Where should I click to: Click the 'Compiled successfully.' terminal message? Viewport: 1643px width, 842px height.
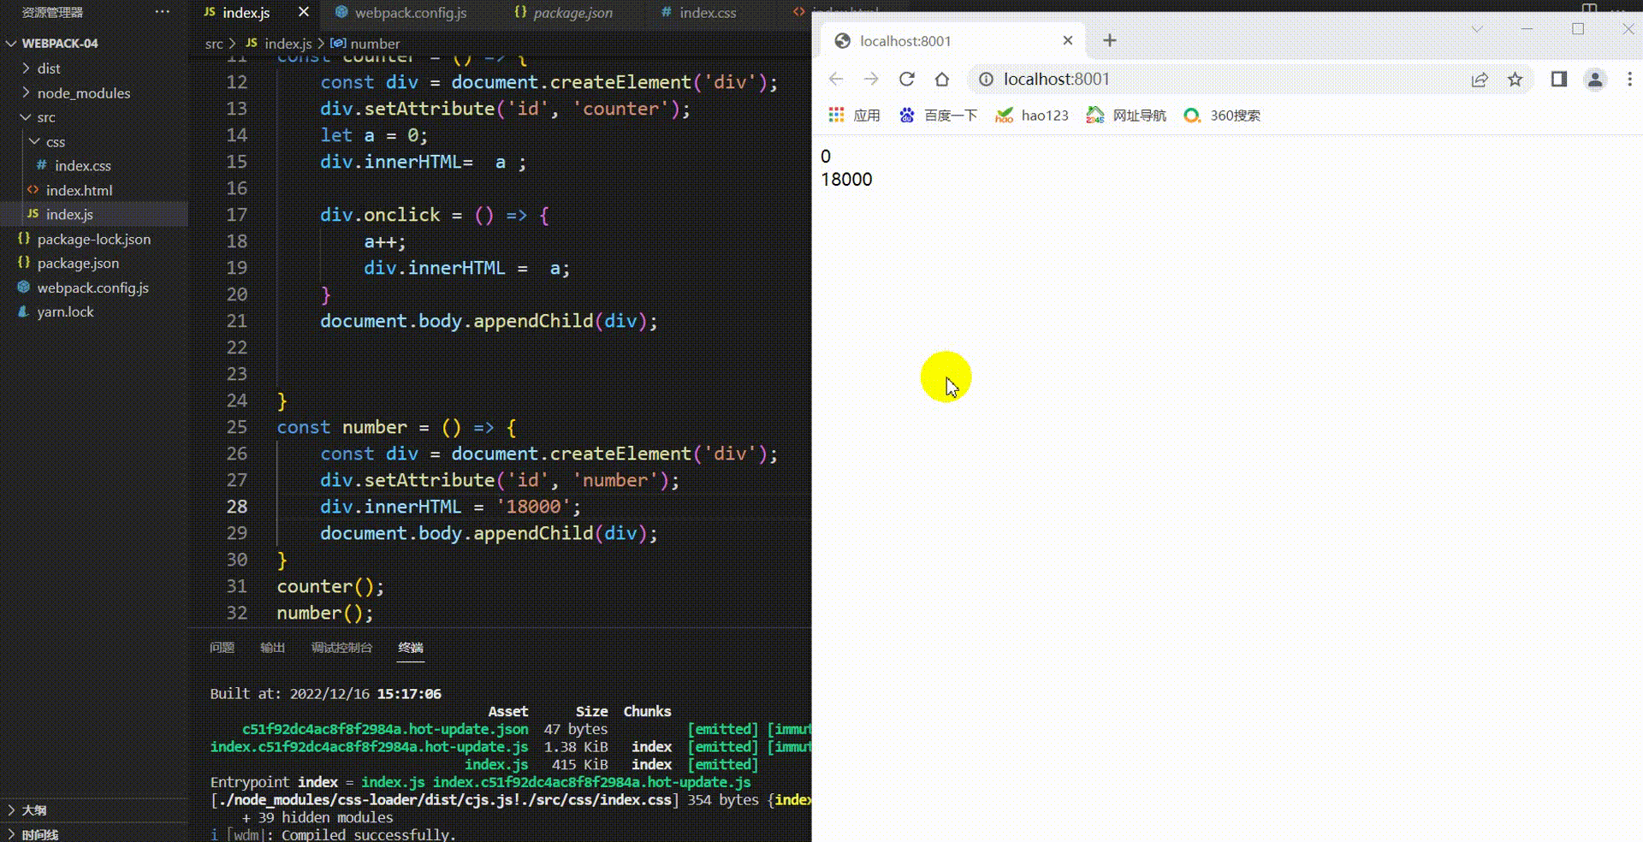(x=369, y=834)
